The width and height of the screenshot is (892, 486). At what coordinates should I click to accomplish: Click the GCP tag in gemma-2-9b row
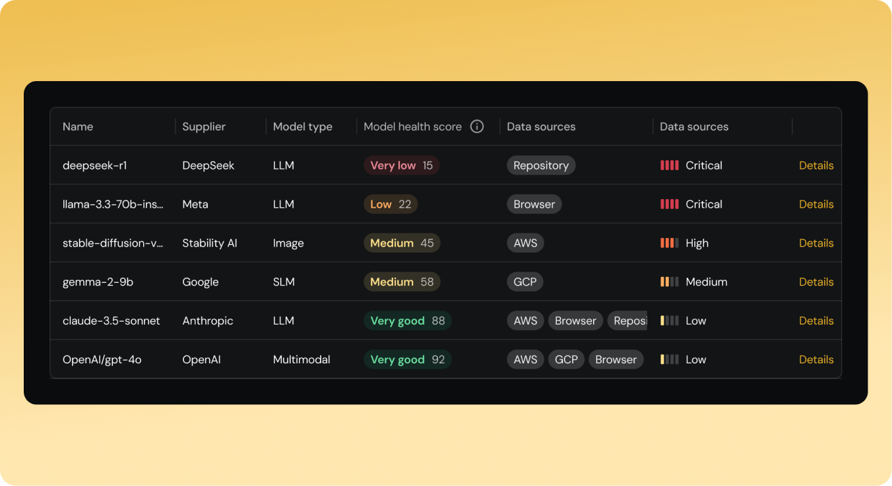[x=525, y=282]
